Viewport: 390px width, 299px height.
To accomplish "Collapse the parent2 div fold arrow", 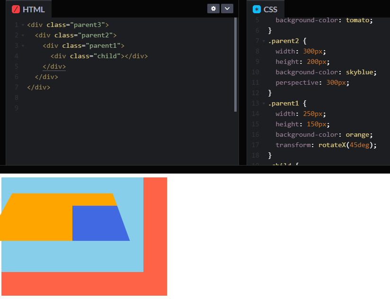I will tap(23, 35).
